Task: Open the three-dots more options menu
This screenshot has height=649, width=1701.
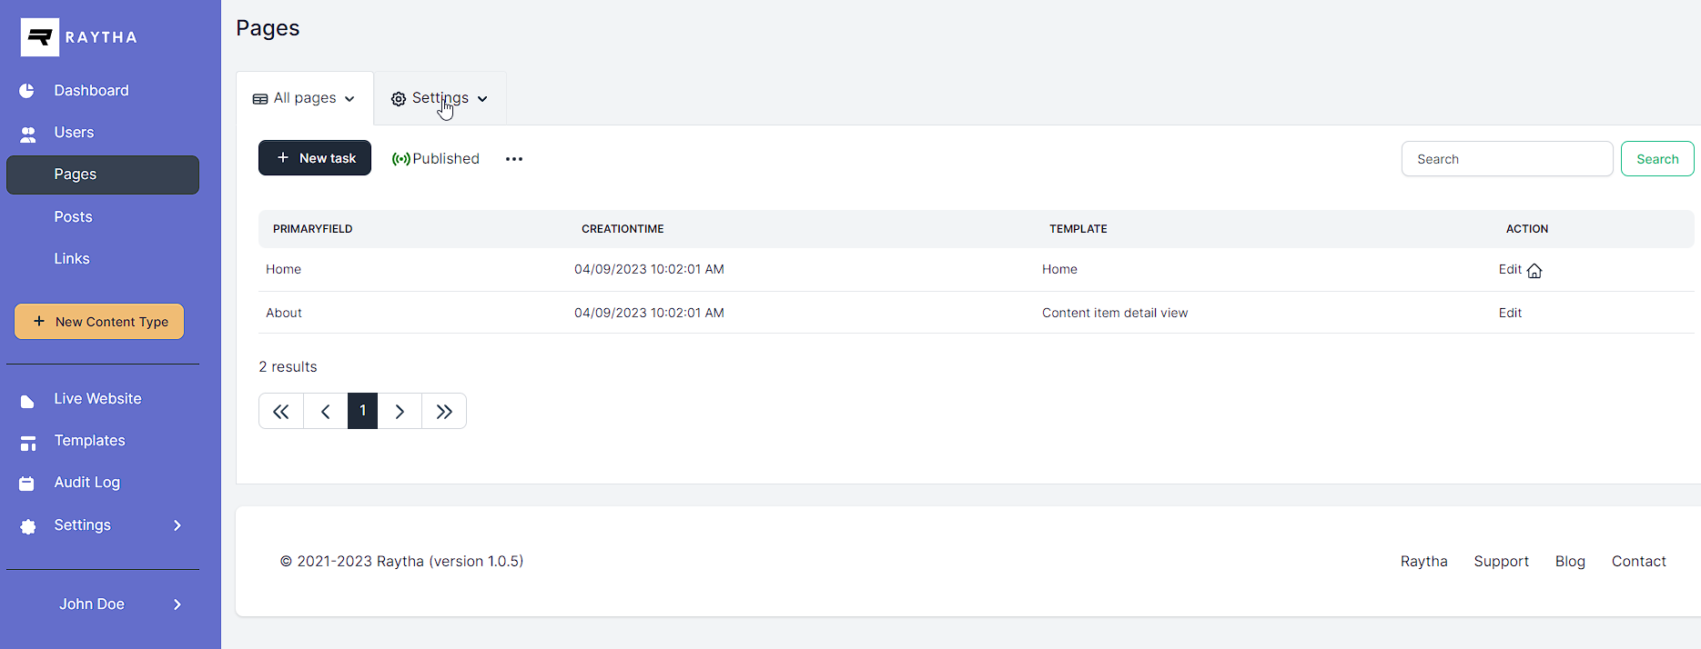Action: [514, 159]
